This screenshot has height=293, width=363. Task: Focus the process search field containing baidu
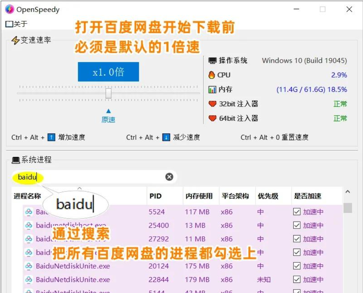(x=94, y=177)
